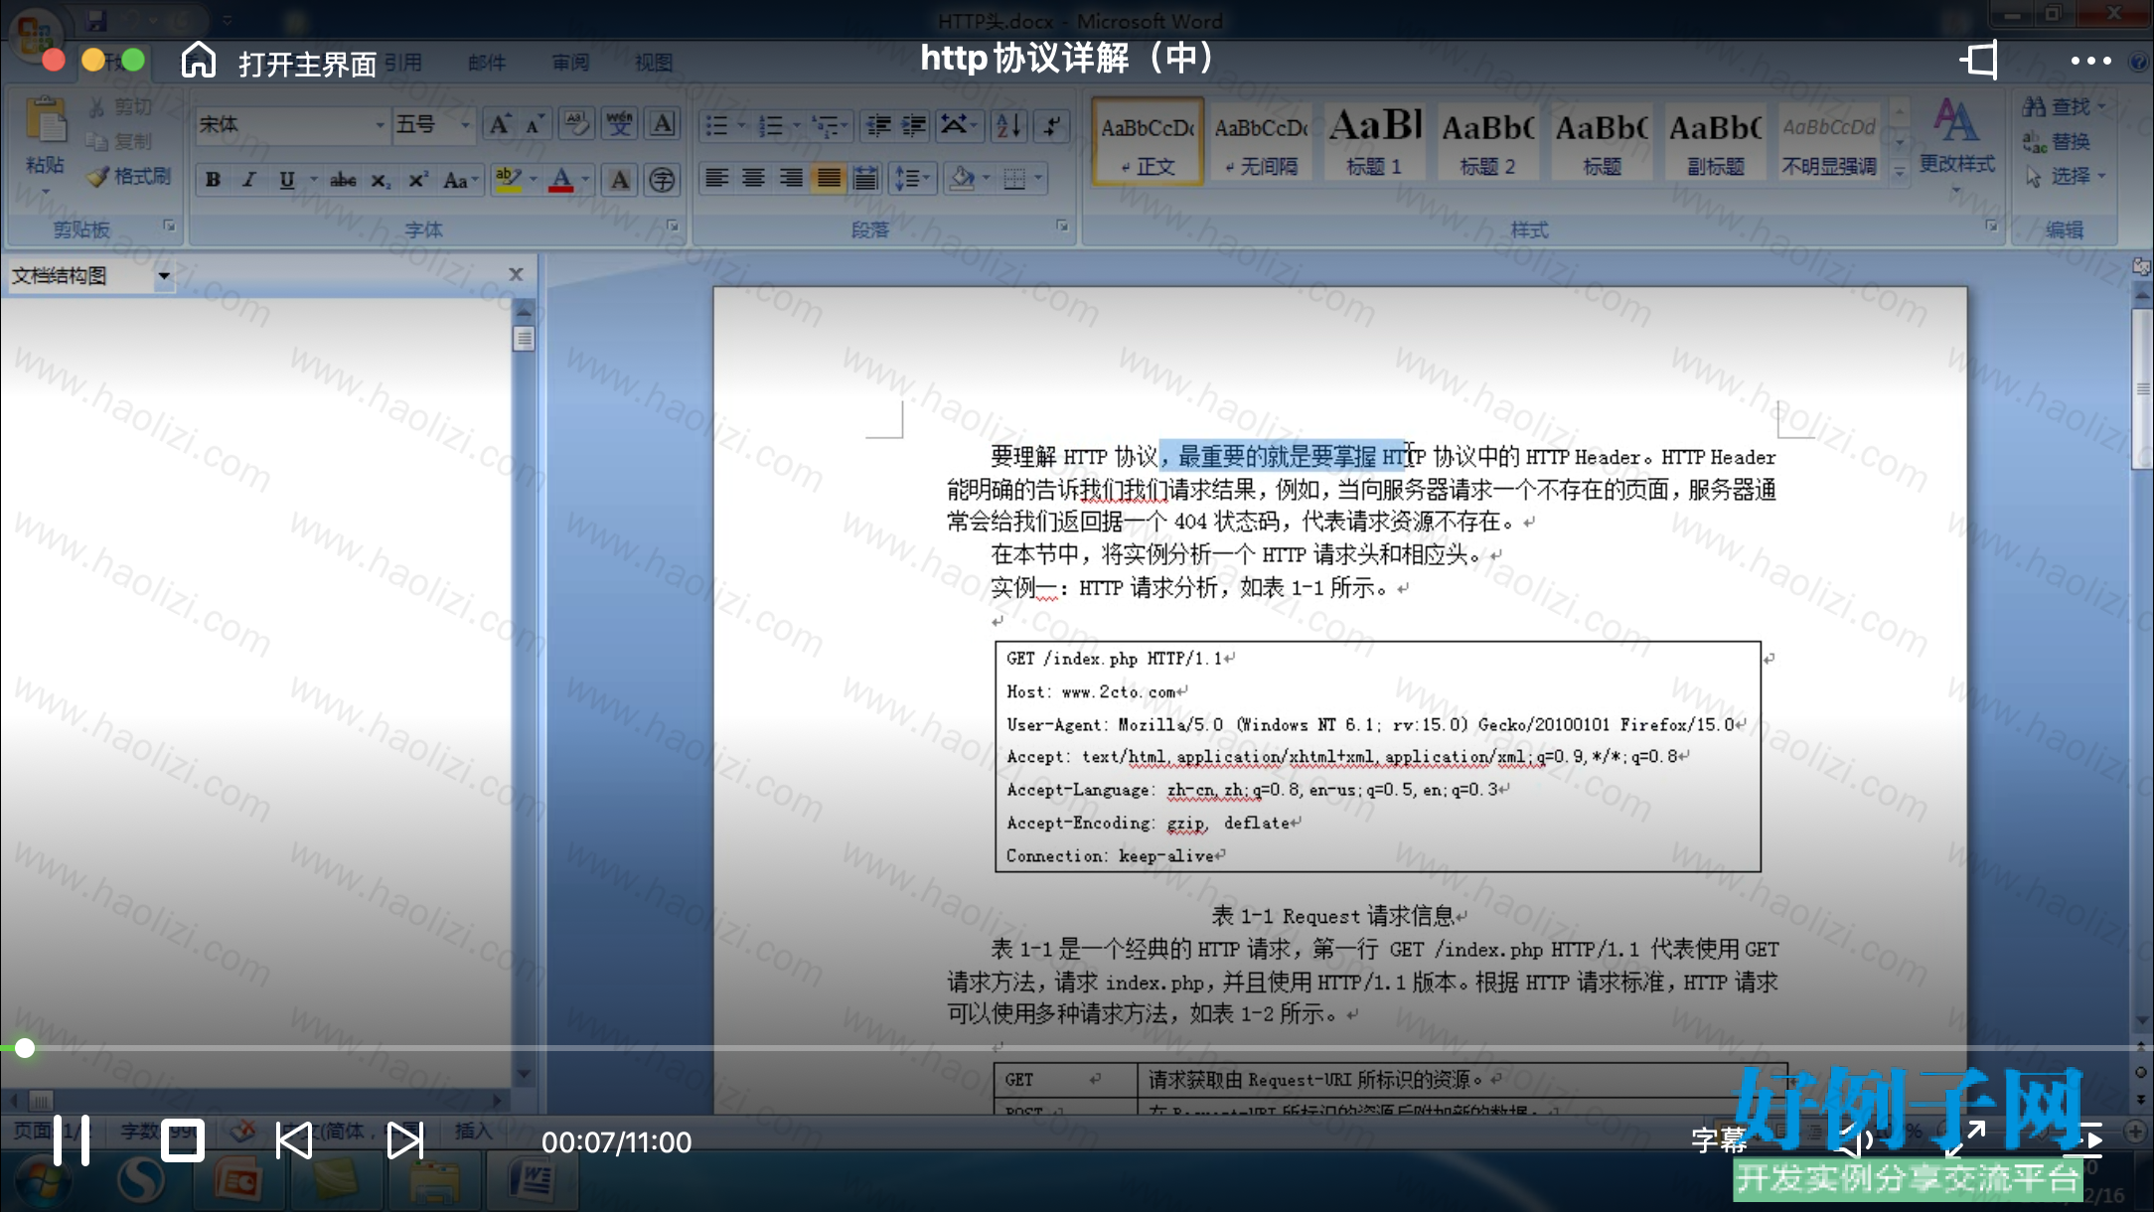Apply the yellow text highlight color
2154x1212 pixels.
click(508, 180)
